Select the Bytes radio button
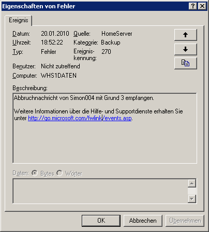 tap(35, 173)
